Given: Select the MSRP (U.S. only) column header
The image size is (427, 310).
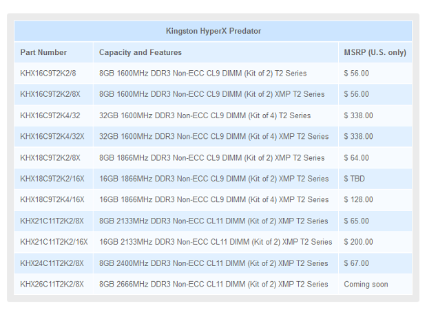Looking at the screenshot, I should (x=375, y=52).
